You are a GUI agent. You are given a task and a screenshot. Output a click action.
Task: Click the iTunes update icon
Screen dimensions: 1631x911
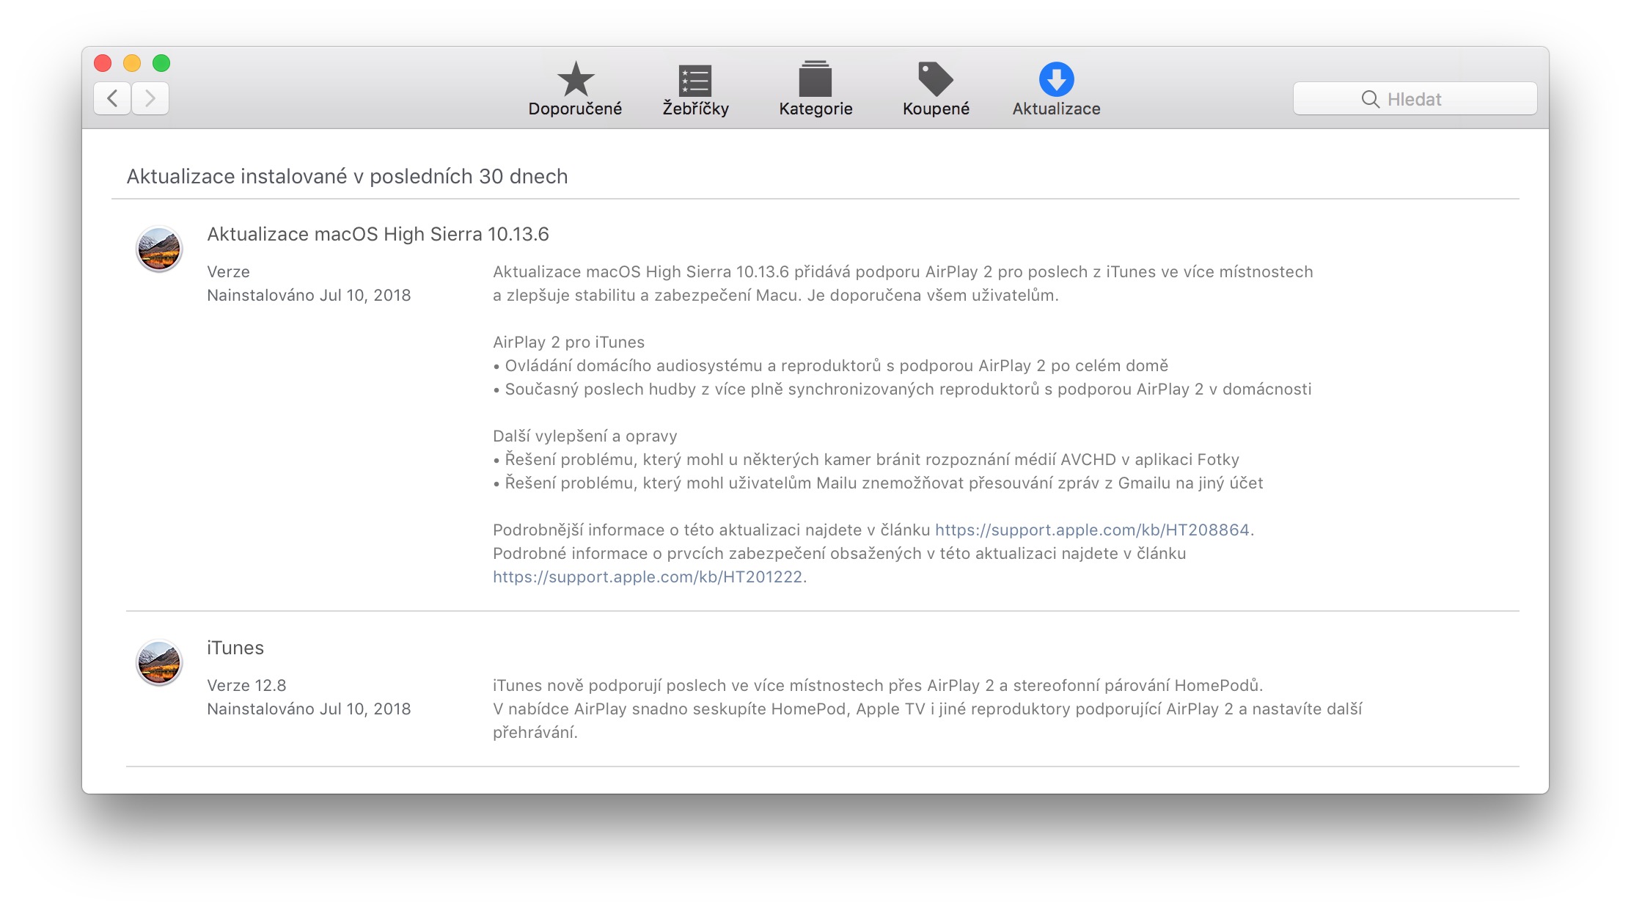159,663
